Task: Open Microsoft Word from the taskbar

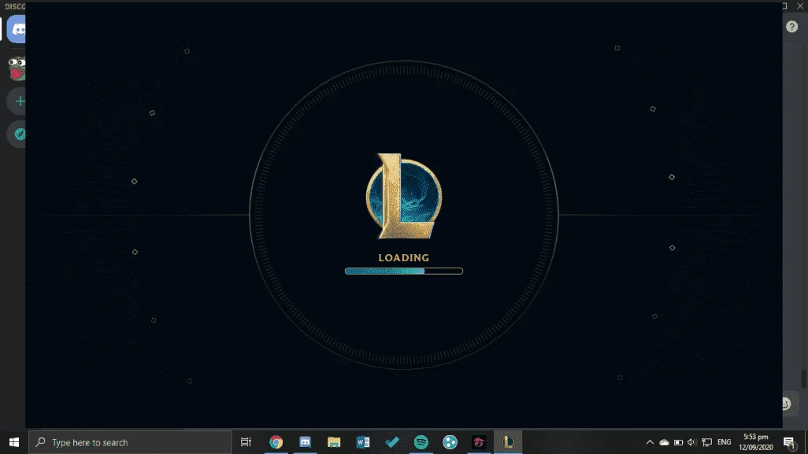Action: 363,442
